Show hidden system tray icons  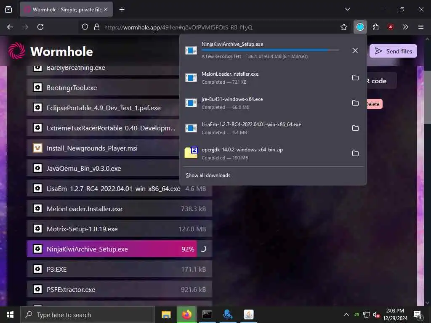[x=346, y=315]
